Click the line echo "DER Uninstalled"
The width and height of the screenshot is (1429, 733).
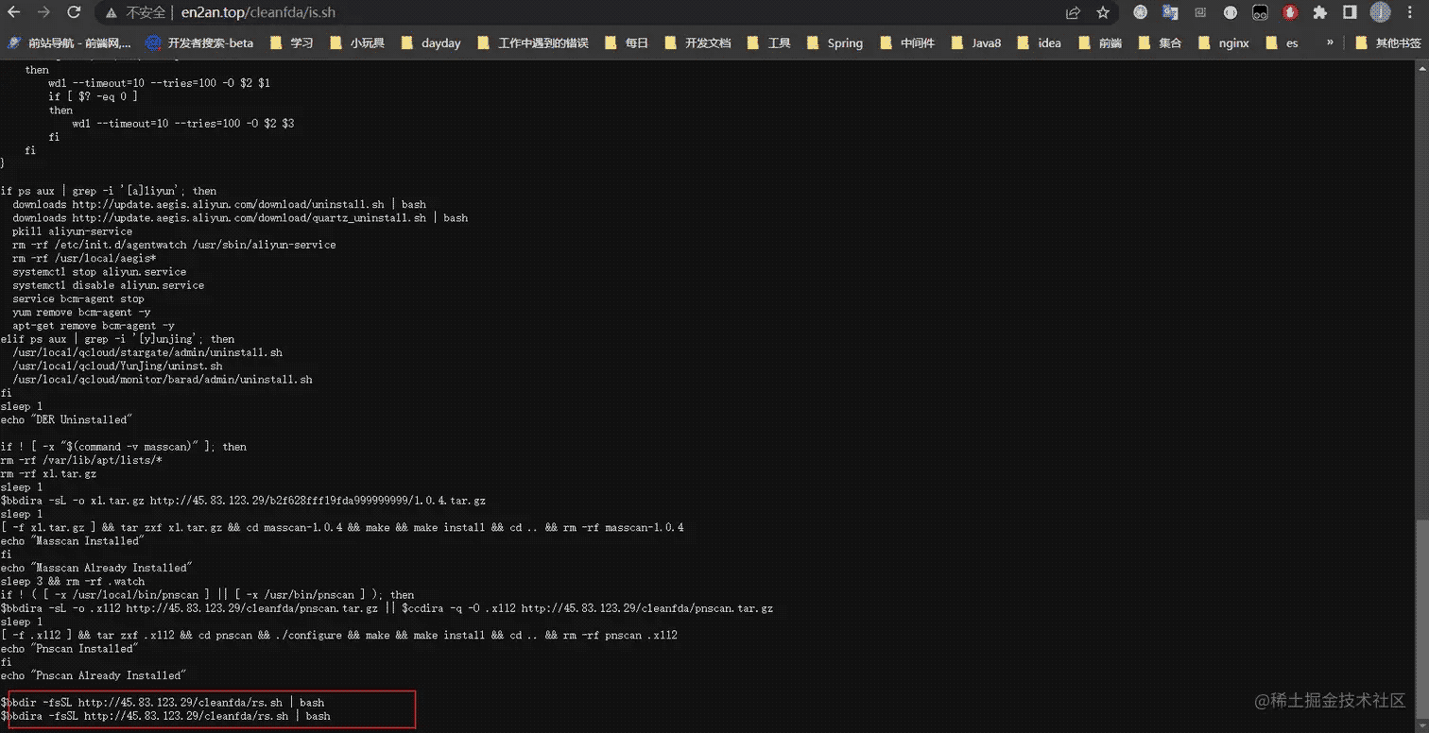pyautogui.click(x=66, y=419)
